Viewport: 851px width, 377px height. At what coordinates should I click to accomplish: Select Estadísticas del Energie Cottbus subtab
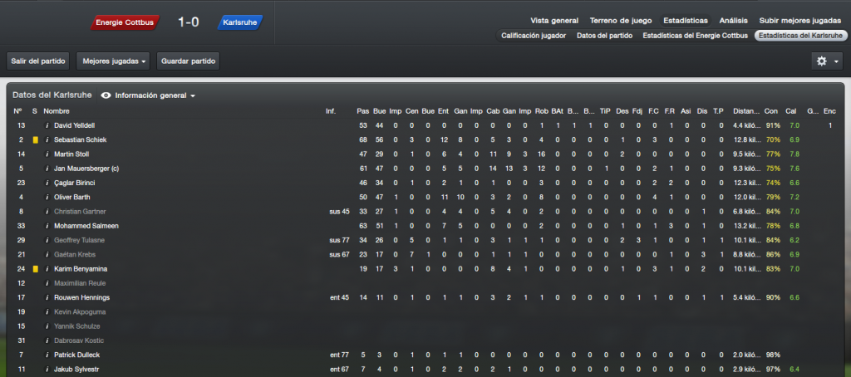[x=696, y=35]
